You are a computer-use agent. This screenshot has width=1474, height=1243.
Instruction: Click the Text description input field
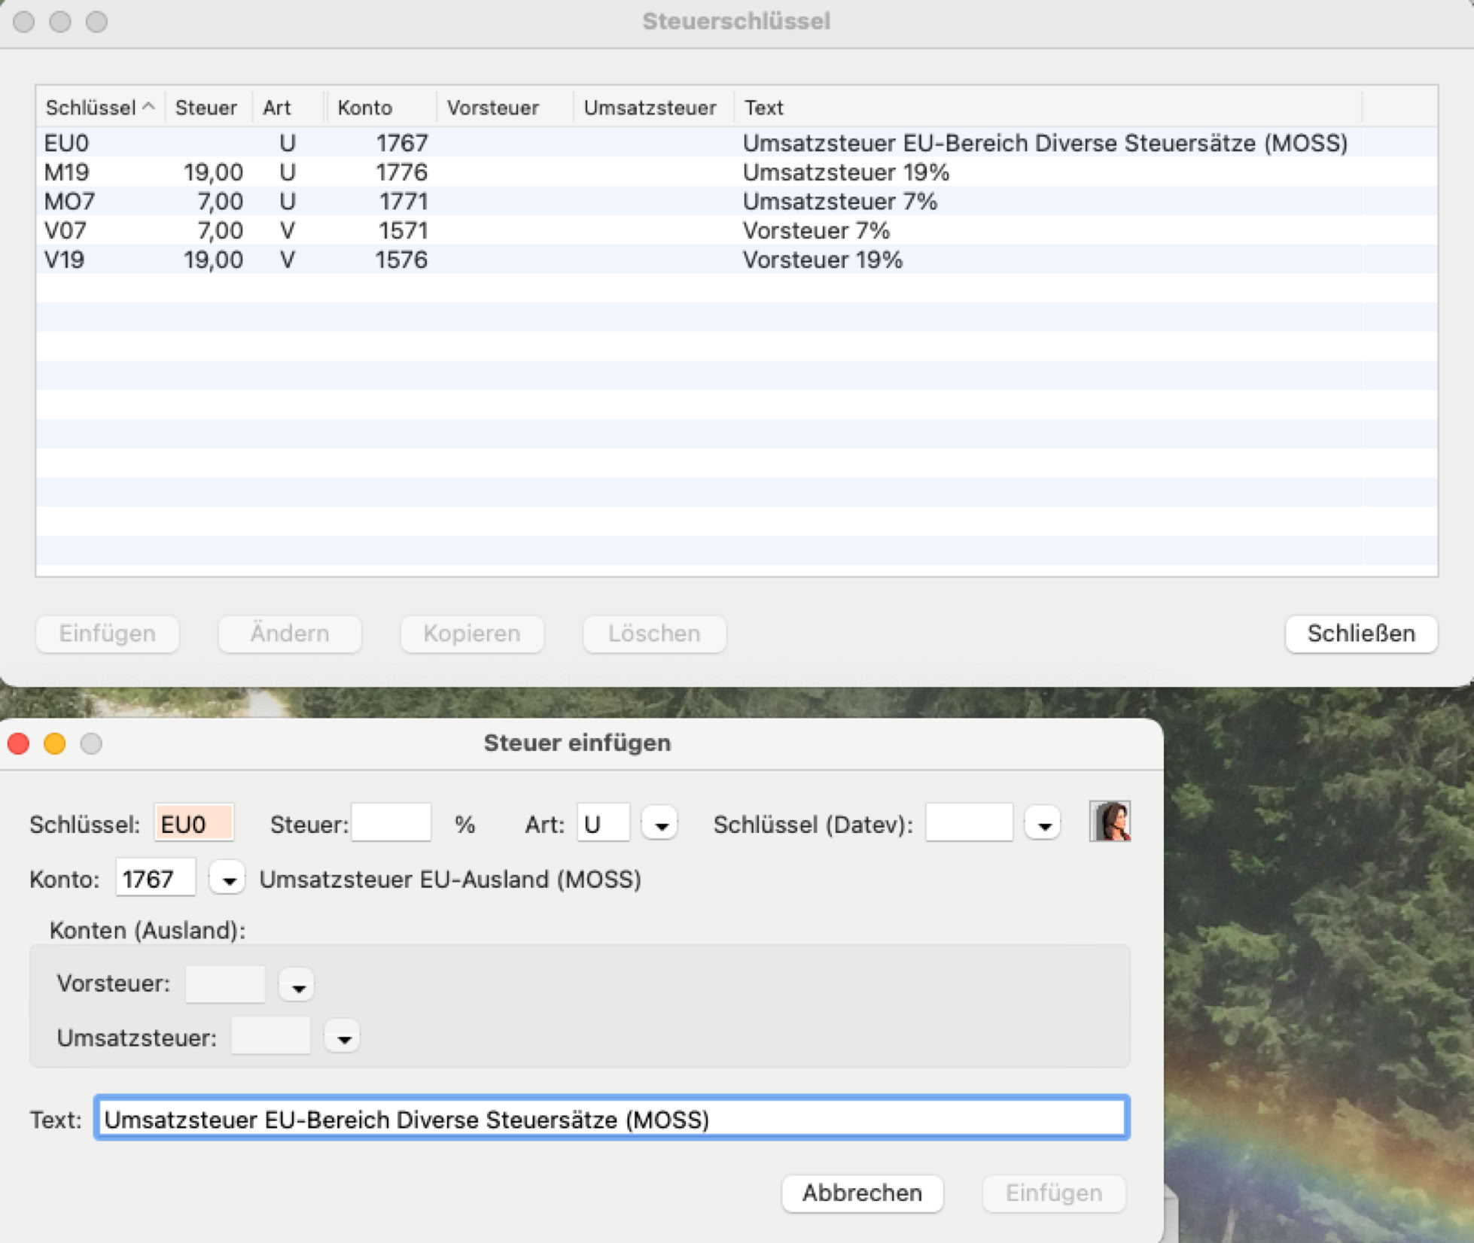[x=611, y=1119]
